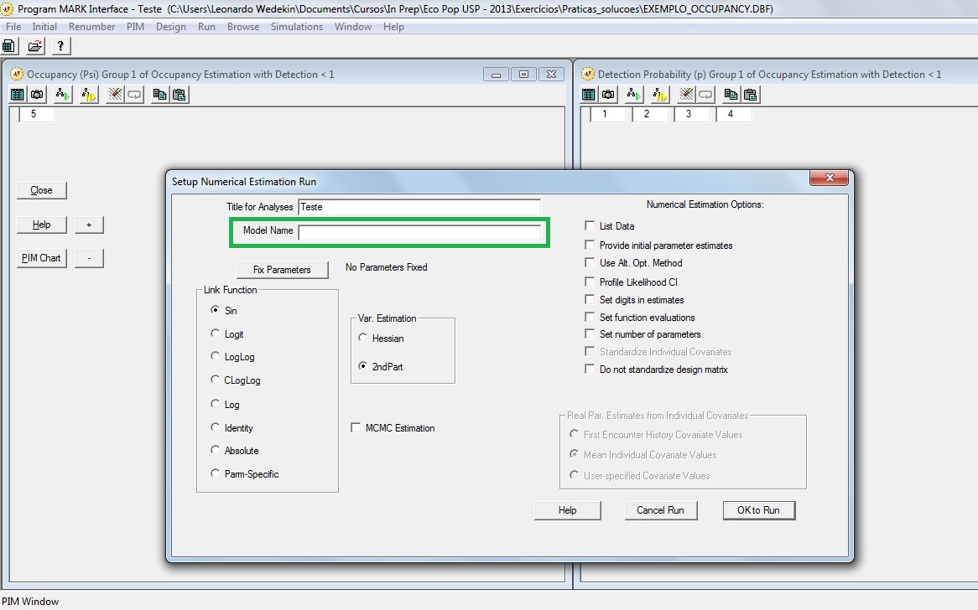
Task: Click the grayed undo arrow icon in Detection Probability window
Action: 705,95
